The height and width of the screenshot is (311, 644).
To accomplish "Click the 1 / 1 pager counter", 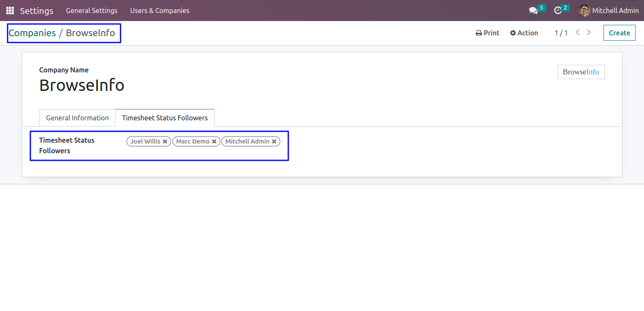I will [x=561, y=33].
